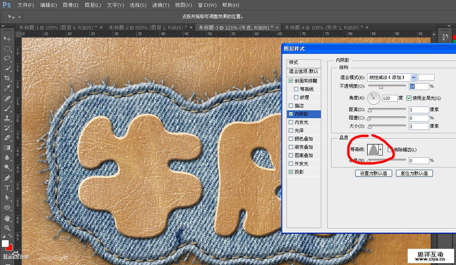Select the Pen tool
This screenshot has height=265, width=456.
[x=7, y=178]
